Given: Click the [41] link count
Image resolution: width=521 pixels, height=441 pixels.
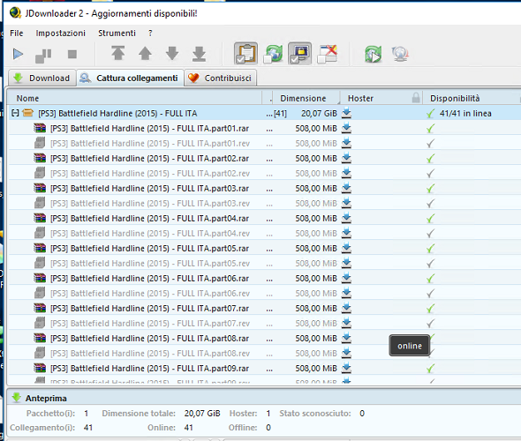Looking at the screenshot, I should coord(280,114).
